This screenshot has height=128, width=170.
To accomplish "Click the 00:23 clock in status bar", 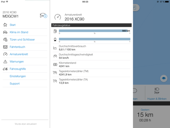I will coord(85,2).
